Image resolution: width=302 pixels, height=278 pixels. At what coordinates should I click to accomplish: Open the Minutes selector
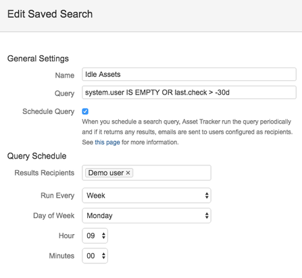click(x=95, y=256)
